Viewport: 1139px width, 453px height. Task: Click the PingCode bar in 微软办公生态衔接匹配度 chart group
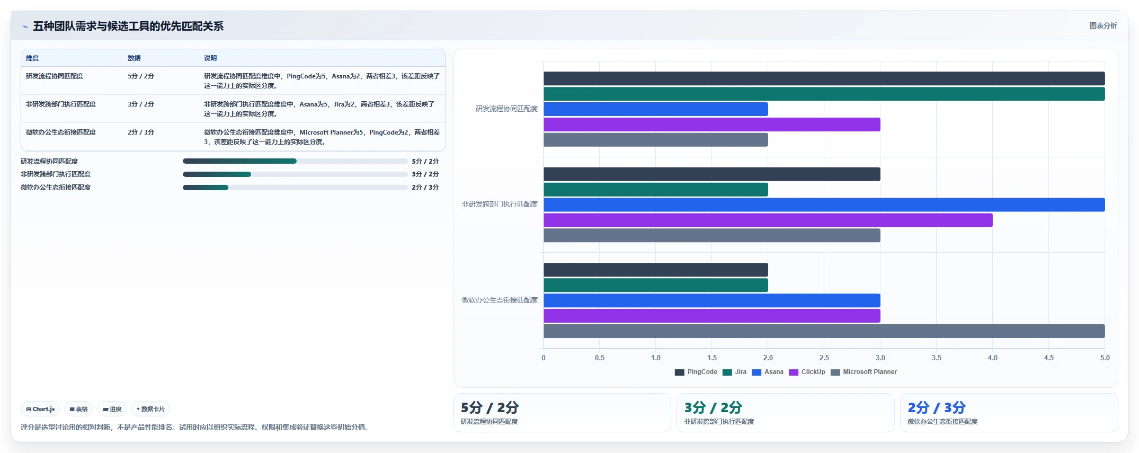(656, 270)
